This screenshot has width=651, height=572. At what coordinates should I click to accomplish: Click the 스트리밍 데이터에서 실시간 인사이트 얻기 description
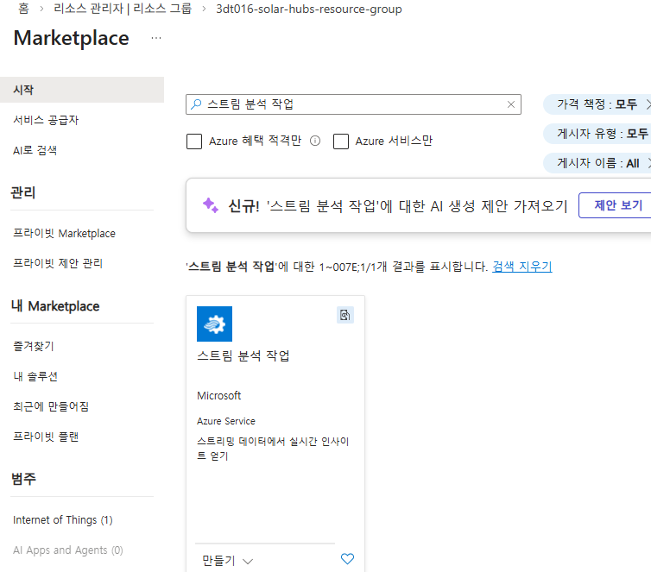[x=273, y=449]
